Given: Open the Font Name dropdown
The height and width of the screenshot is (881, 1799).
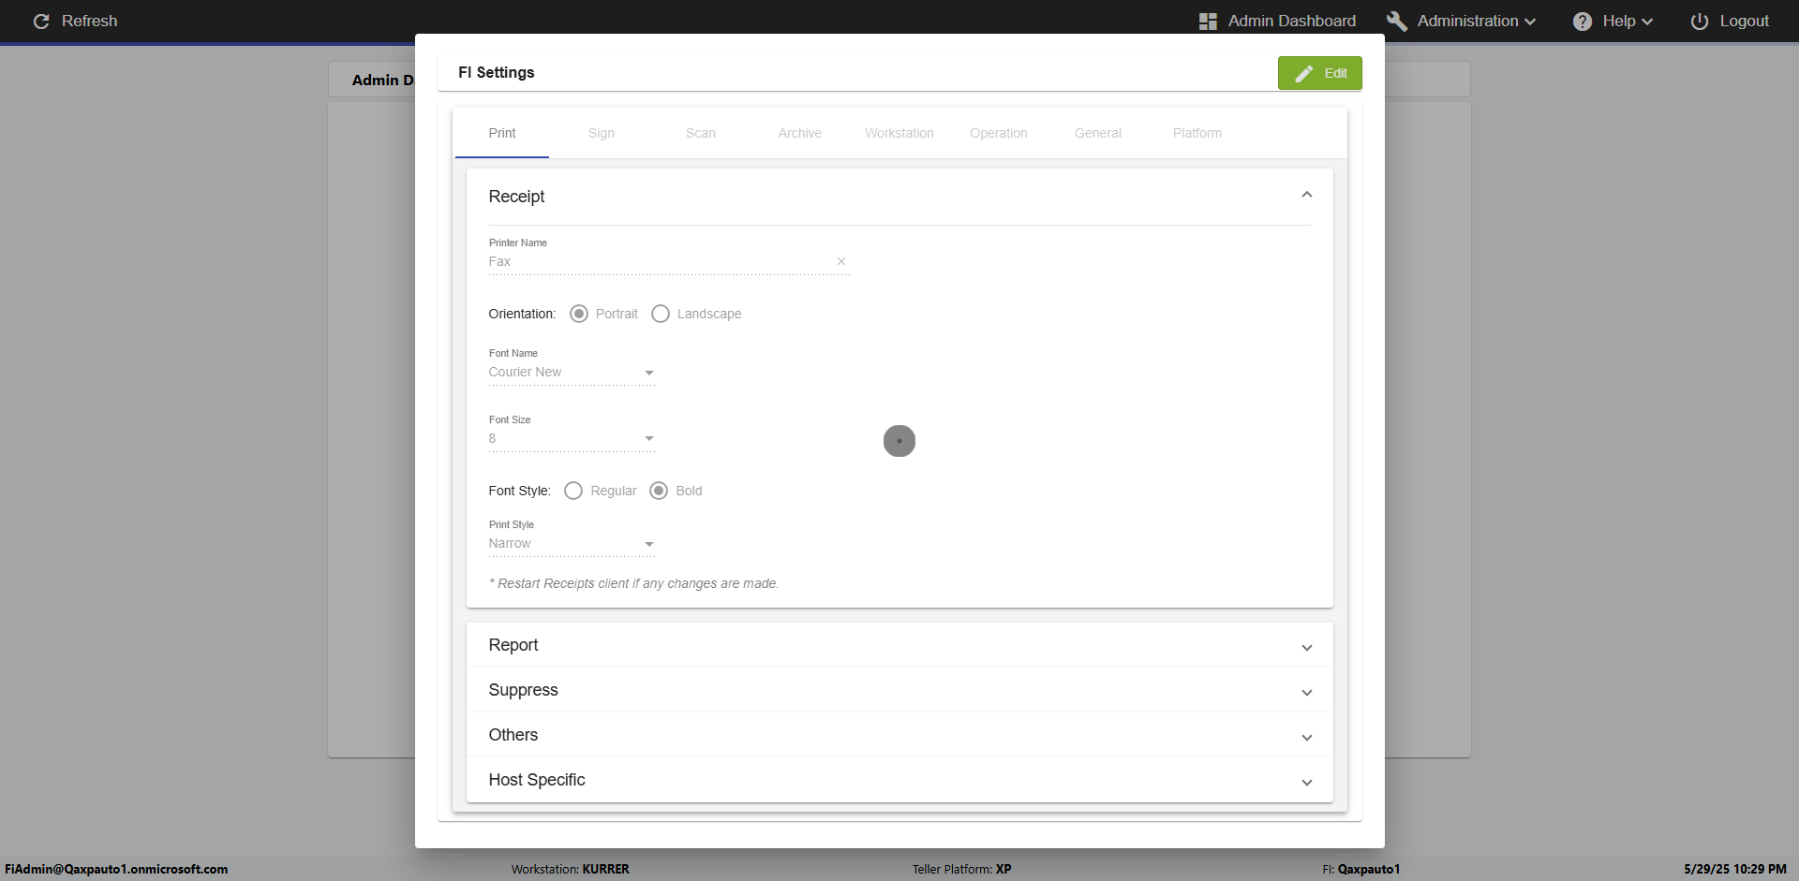Looking at the screenshot, I should tap(572, 372).
